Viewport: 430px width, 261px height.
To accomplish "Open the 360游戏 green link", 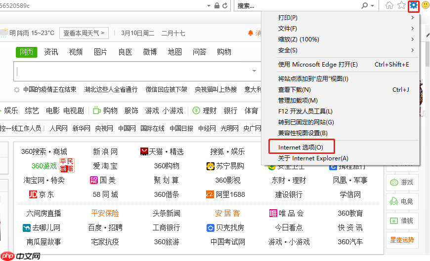I will pos(44,166).
